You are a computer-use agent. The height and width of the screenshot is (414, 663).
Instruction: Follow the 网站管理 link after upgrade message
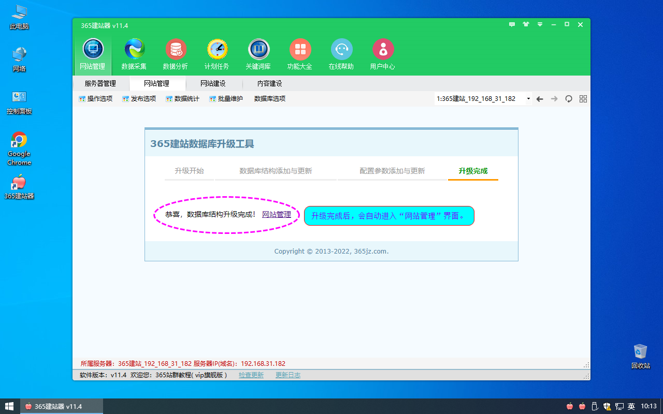pos(277,215)
